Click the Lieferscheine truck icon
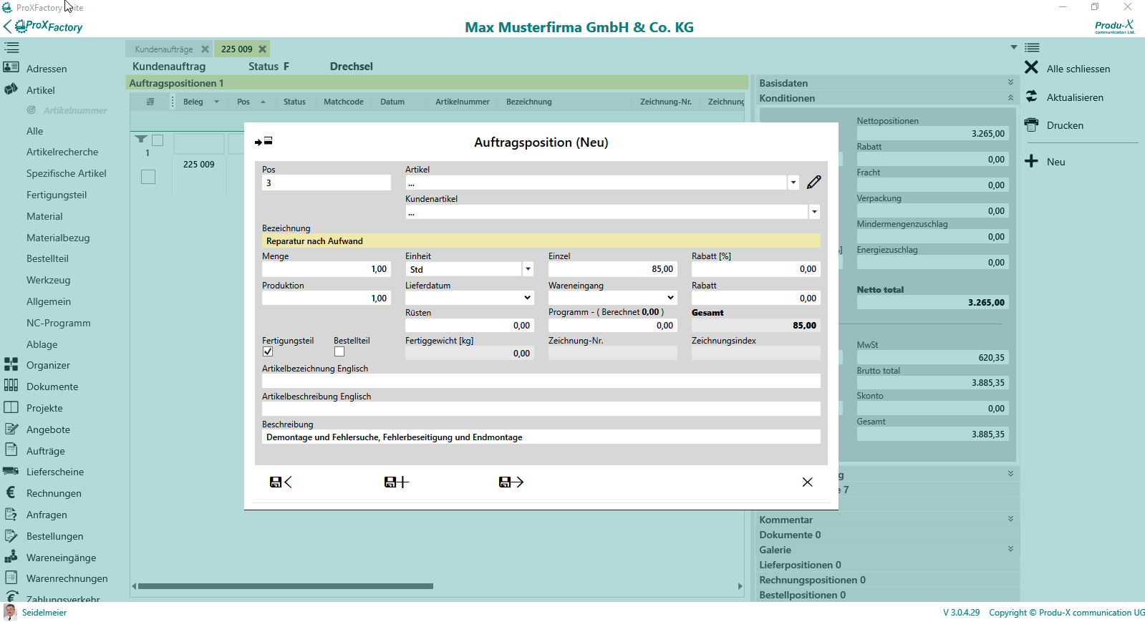 [11, 471]
